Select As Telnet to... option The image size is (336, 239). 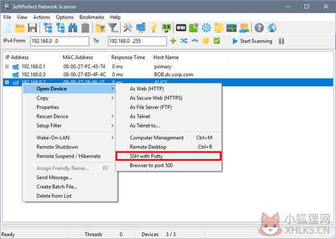(169, 126)
